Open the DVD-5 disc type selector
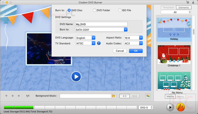Image resolution: width=198 pixels, height=114 pixels. click(146, 107)
